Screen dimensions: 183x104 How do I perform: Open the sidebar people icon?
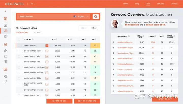[5, 44]
